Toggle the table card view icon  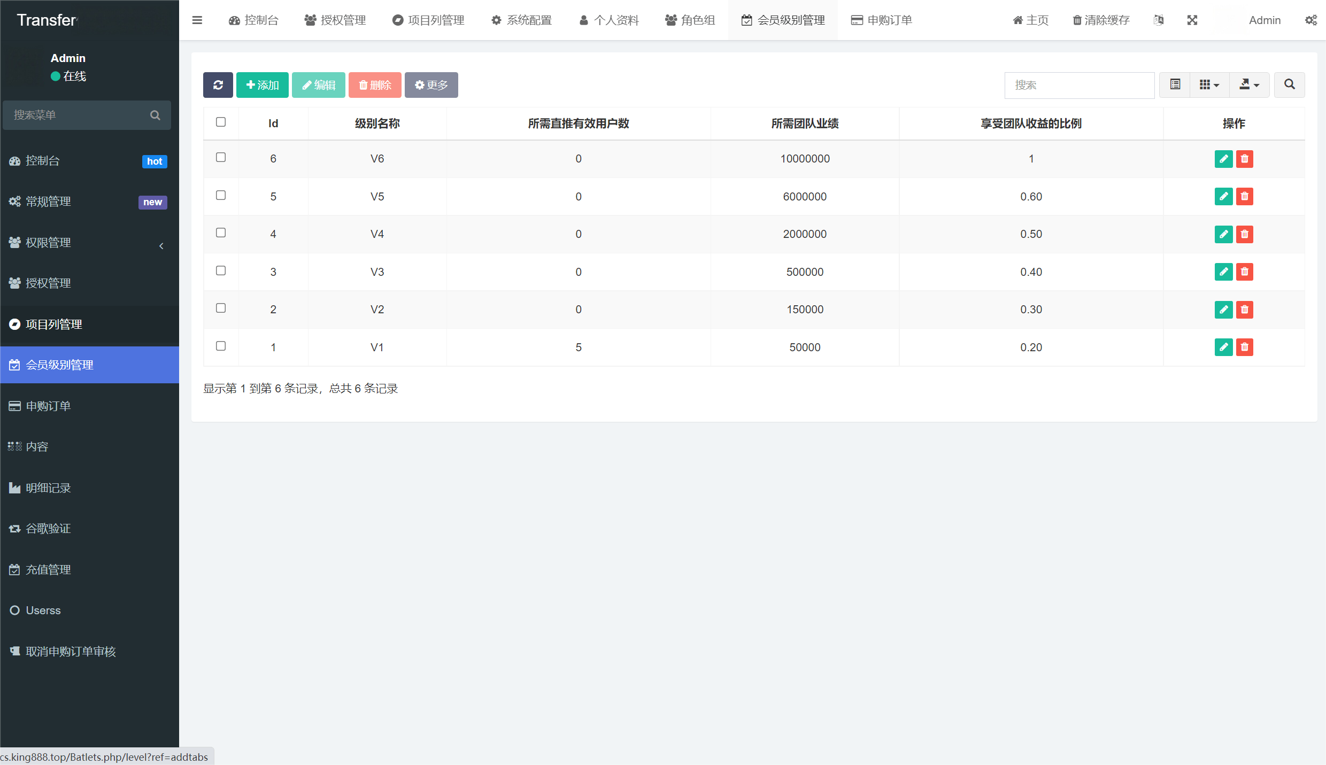pos(1175,85)
